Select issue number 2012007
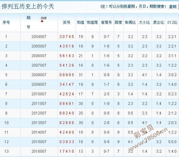The height and width of the screenshot is (157, 179). coord(39,113)
